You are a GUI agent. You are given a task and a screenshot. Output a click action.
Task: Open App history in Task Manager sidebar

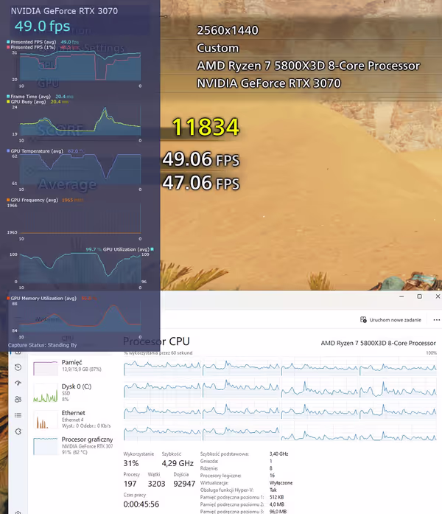coord(18,367)
